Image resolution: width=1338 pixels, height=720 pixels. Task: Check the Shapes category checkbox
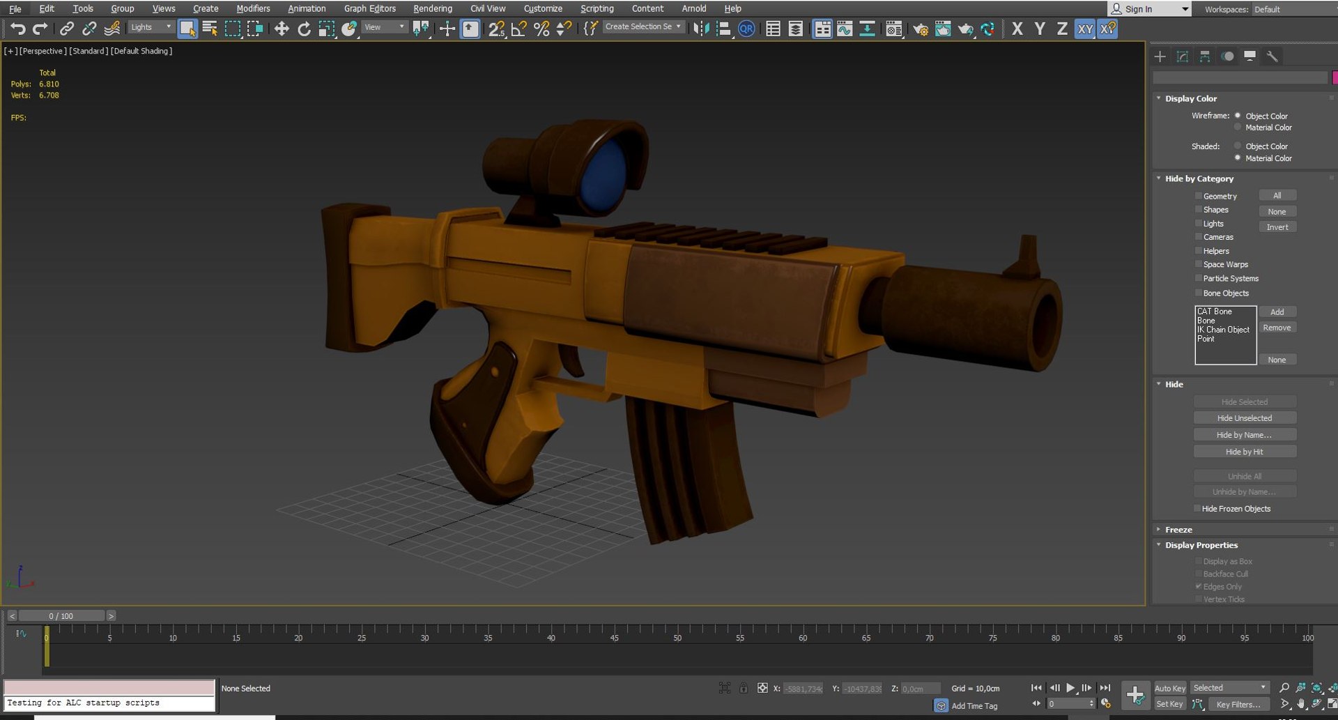pos(1199,209)
